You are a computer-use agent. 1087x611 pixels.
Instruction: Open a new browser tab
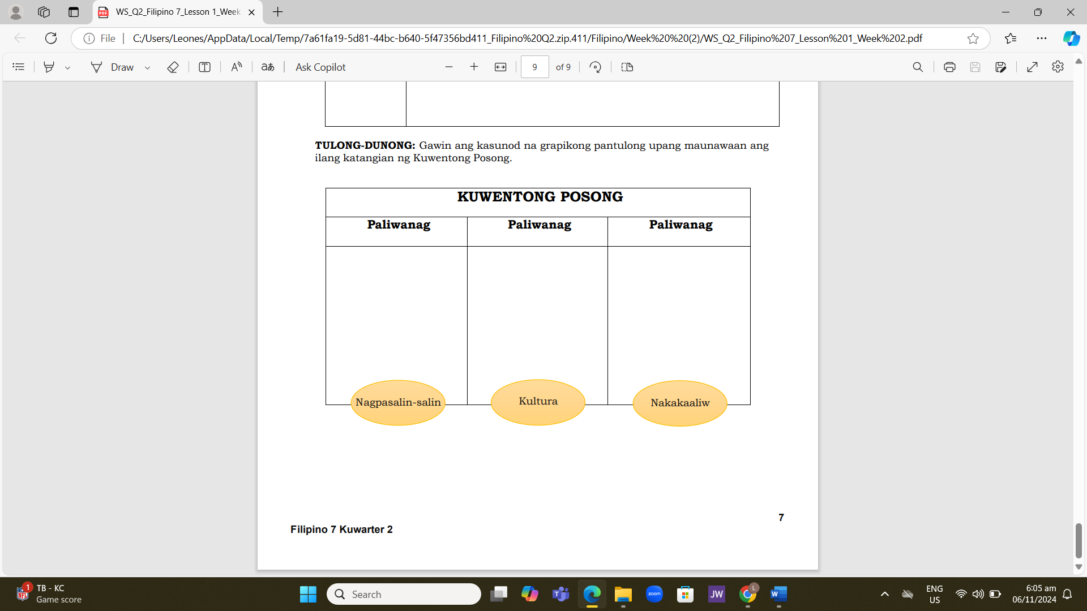pyautogui.click(x=277, y=12)
